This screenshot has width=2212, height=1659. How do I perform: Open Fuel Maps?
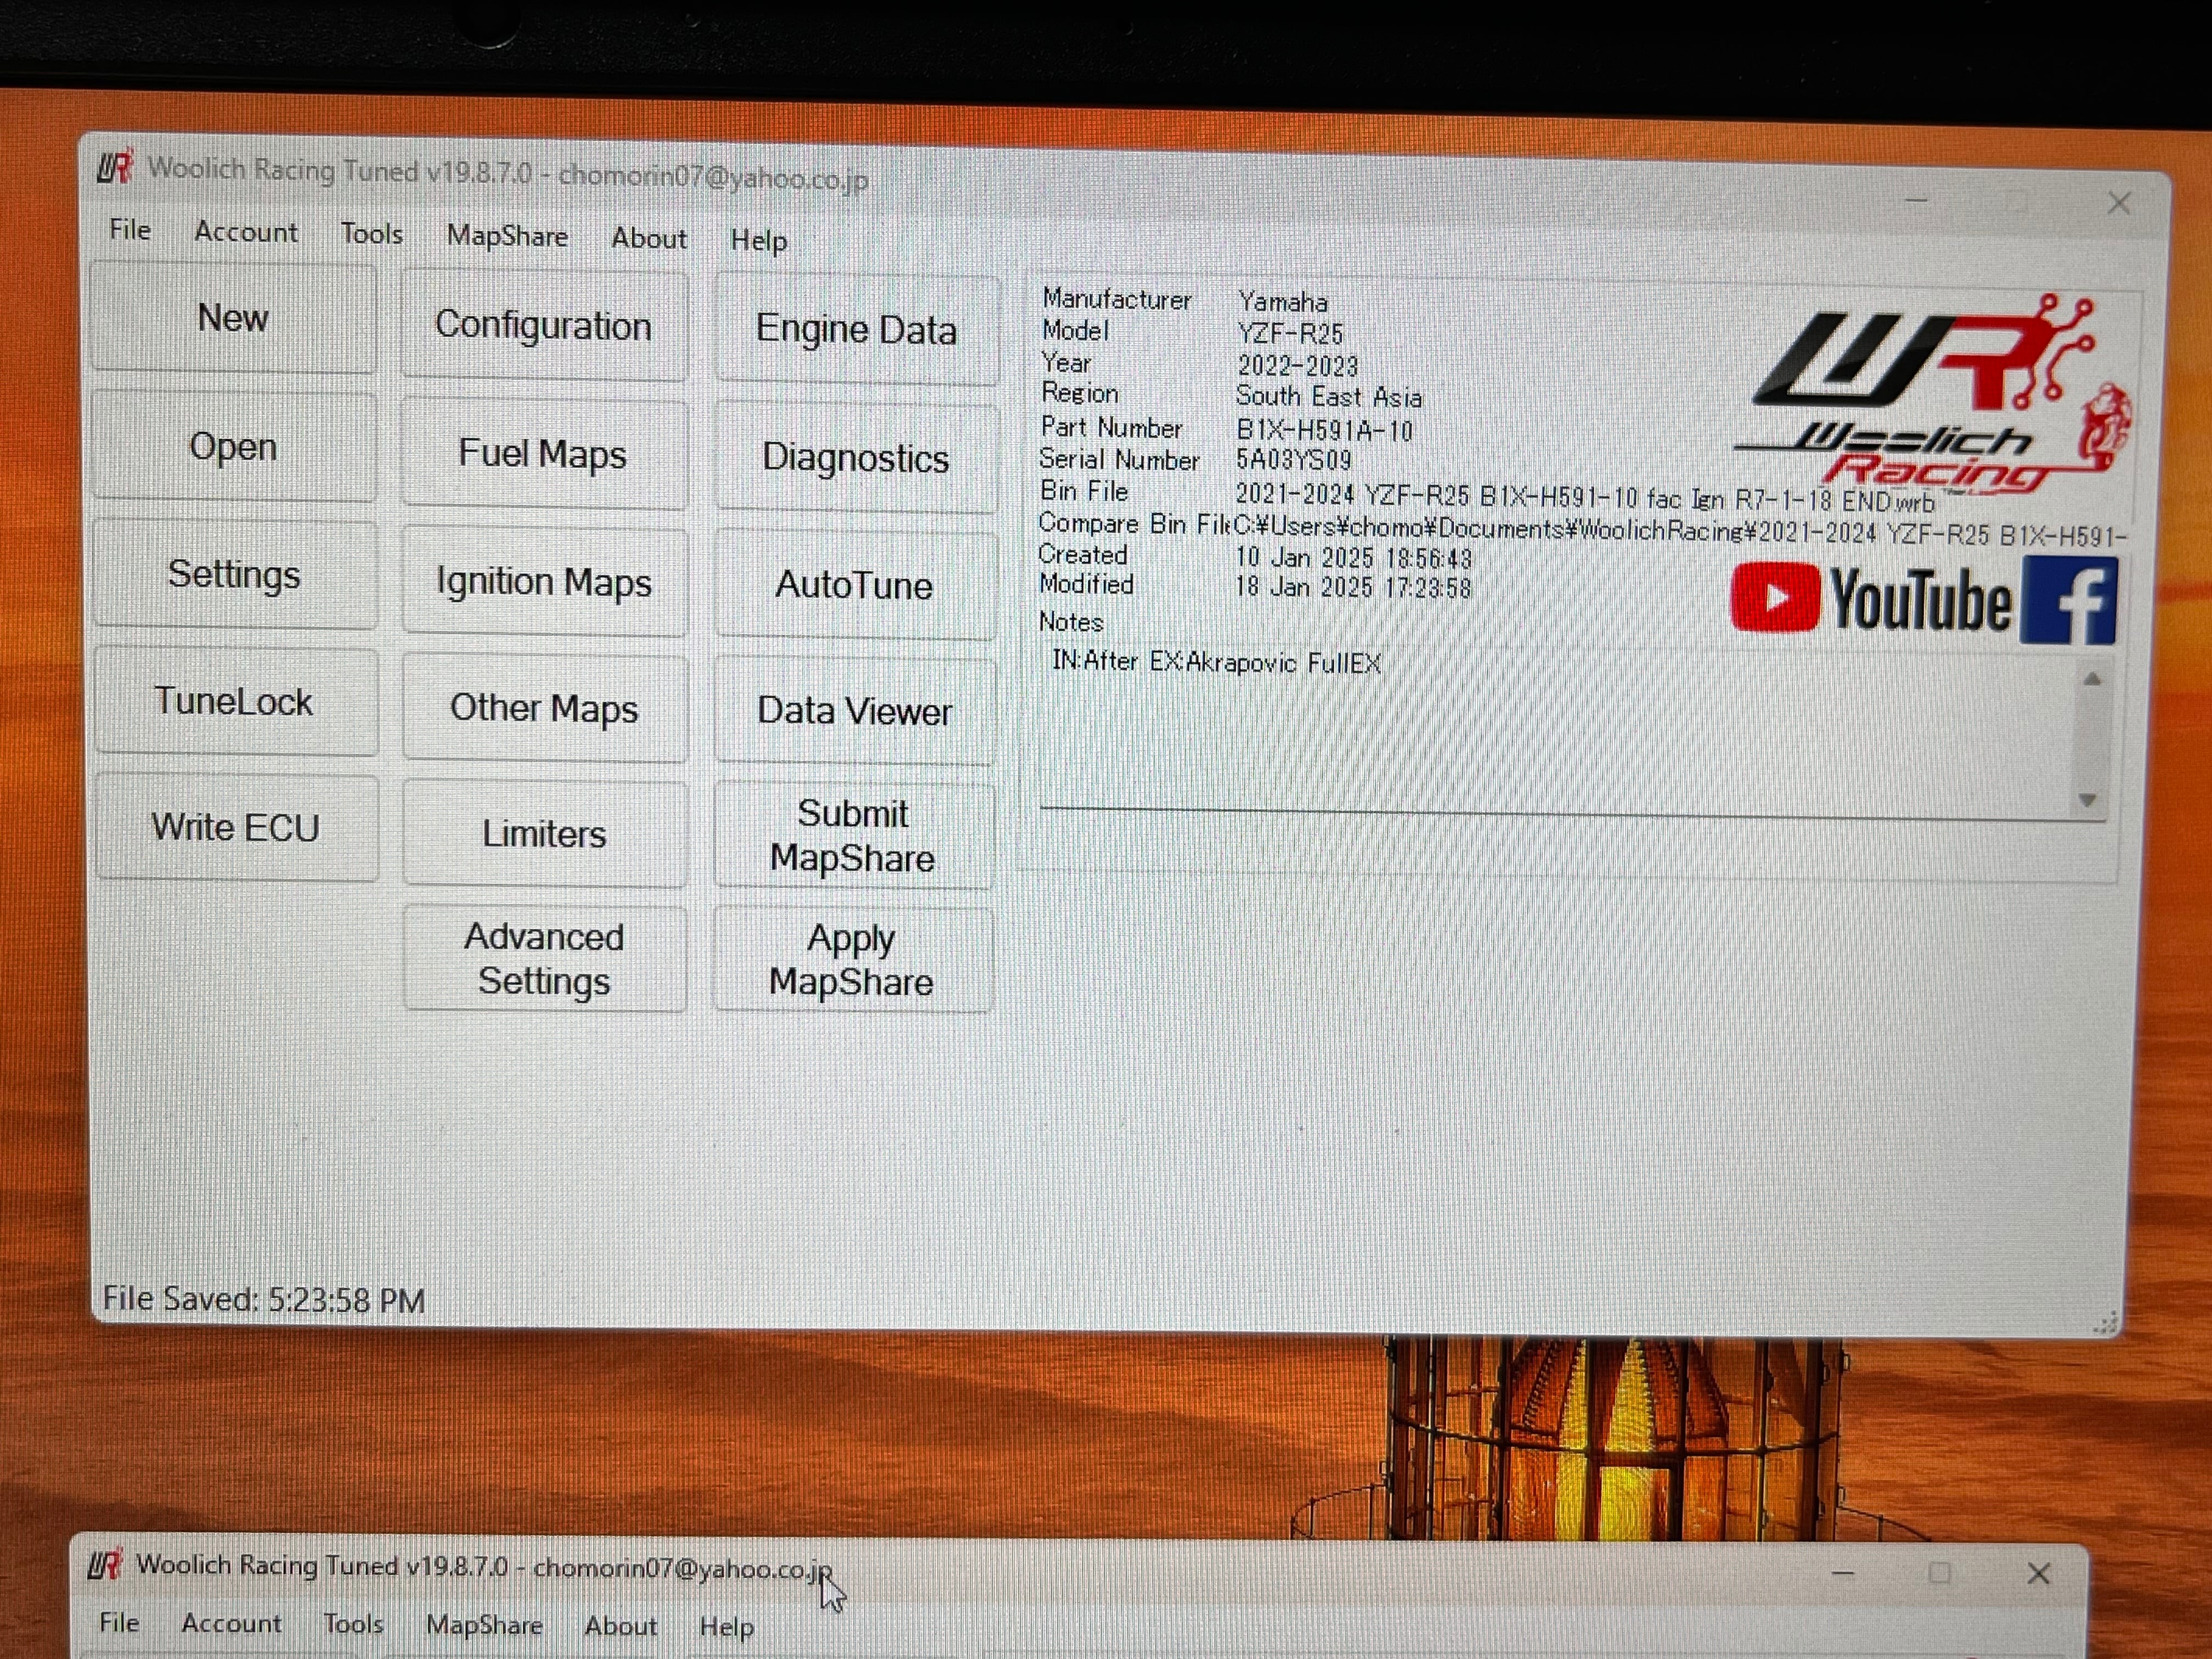pos(543,454)
